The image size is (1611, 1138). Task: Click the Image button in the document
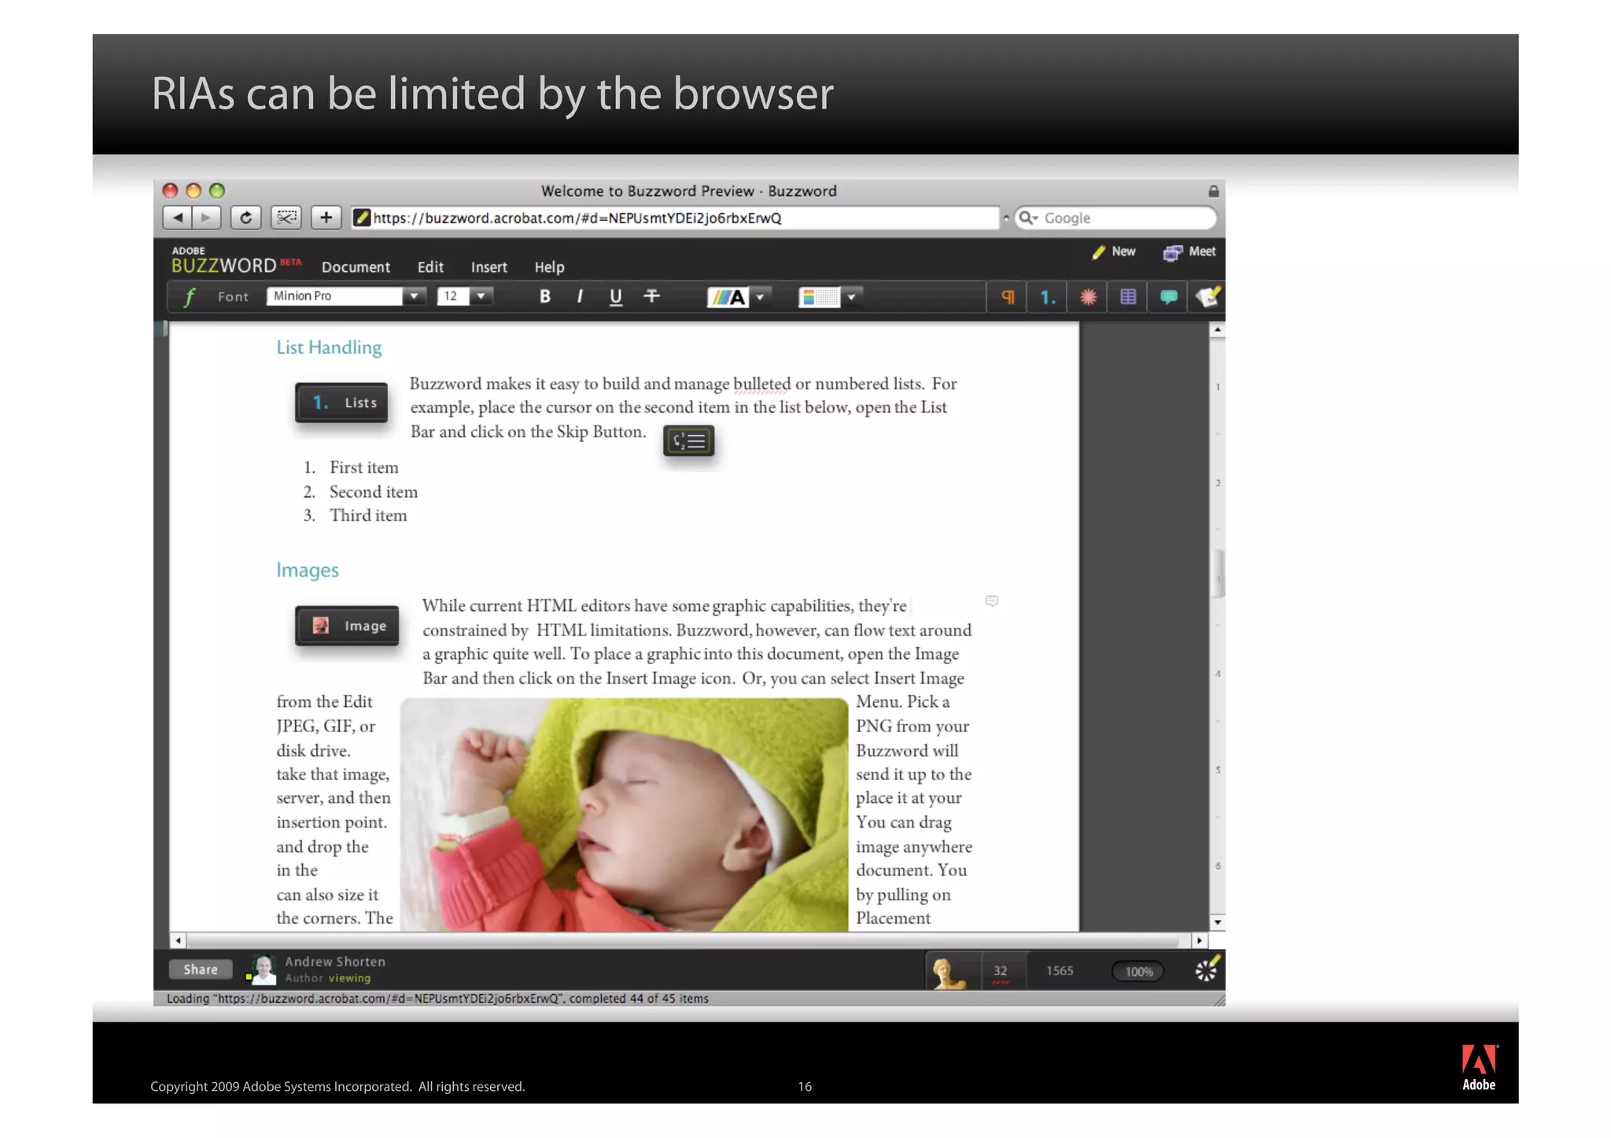click(x=347, y=626)
